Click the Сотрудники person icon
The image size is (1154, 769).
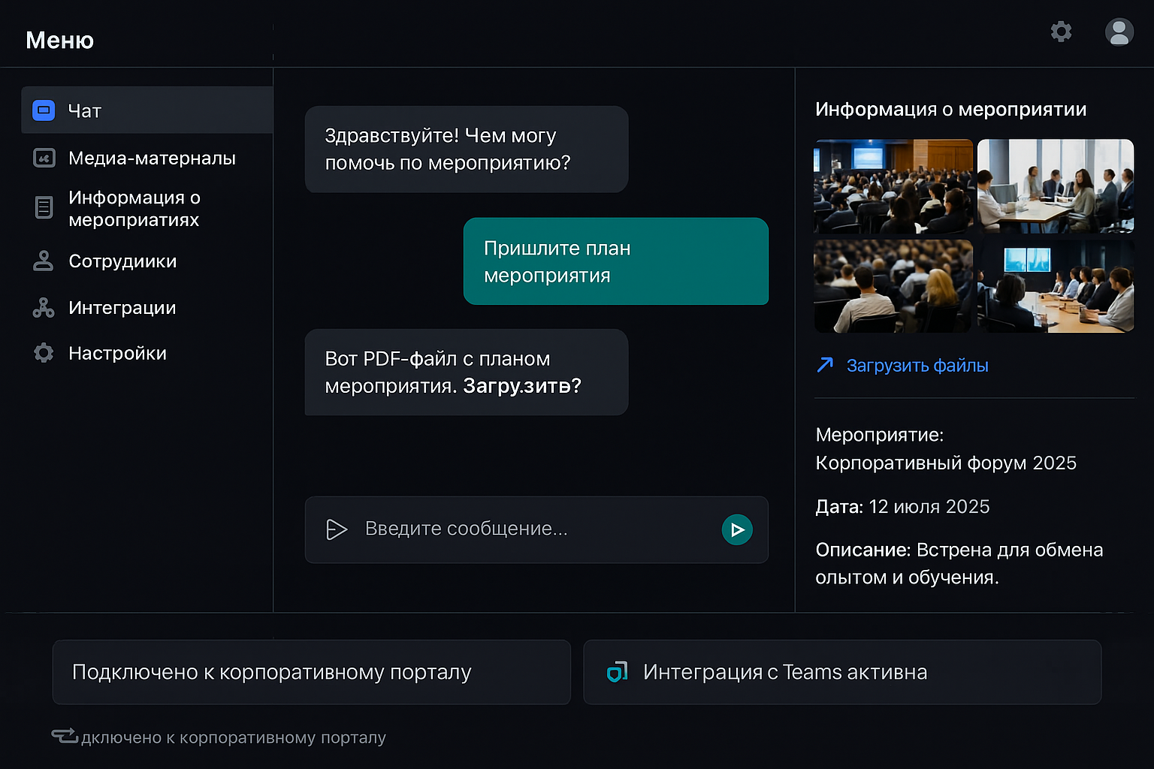[44, 261]
